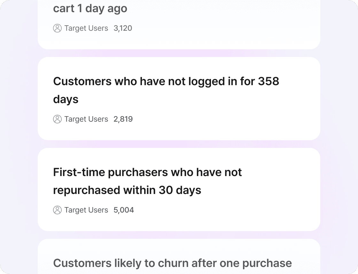Select 'First-time purchasers who have not repurchased' card
The height and width of the screenshot is (274, 358).
tap(179, 189)
